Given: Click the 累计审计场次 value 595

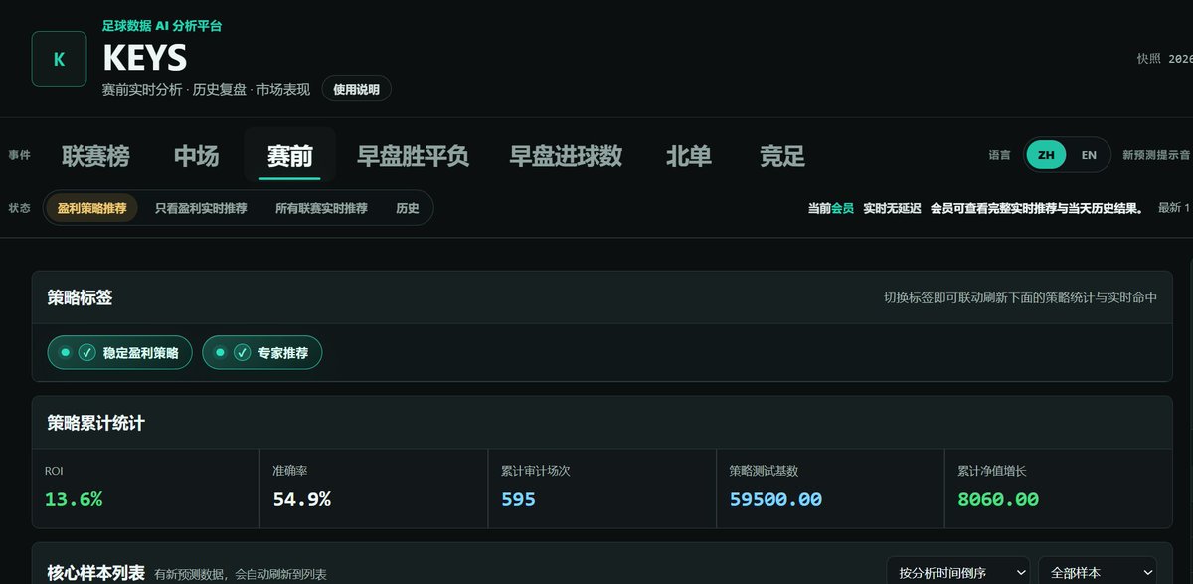Looking at the screenshot, I should click(x=518, y=499).
